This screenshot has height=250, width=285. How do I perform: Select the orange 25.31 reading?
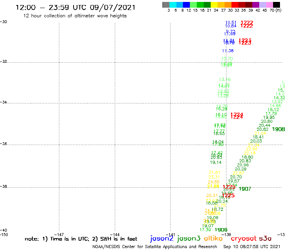tap(212, 195)
